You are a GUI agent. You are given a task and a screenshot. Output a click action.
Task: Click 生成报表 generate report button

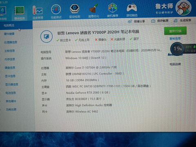tap(183, 20)
